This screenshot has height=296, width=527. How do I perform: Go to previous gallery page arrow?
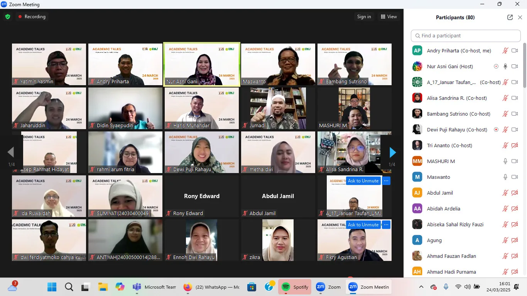click(x=11, y=153)
